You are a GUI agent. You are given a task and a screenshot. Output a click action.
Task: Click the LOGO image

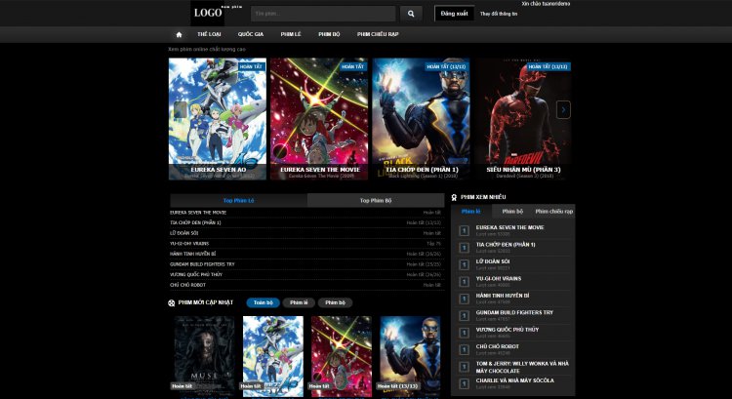207,13
